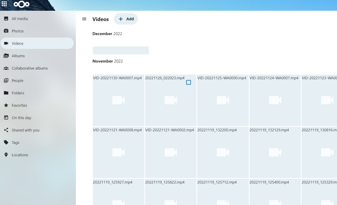Select Videos in the sidebar
Image resolution: width=337 pixels, height=205 pixels.
click(x=37, y=43)
